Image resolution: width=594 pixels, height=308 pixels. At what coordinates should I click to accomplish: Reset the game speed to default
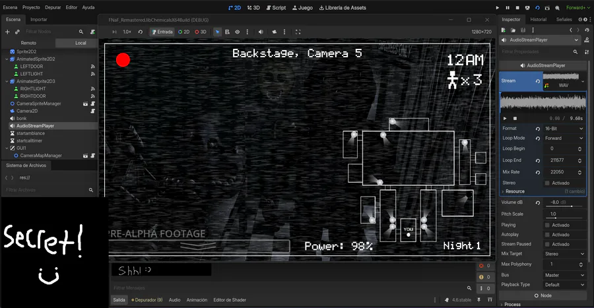pyautogui.click(x=141, y=32)
